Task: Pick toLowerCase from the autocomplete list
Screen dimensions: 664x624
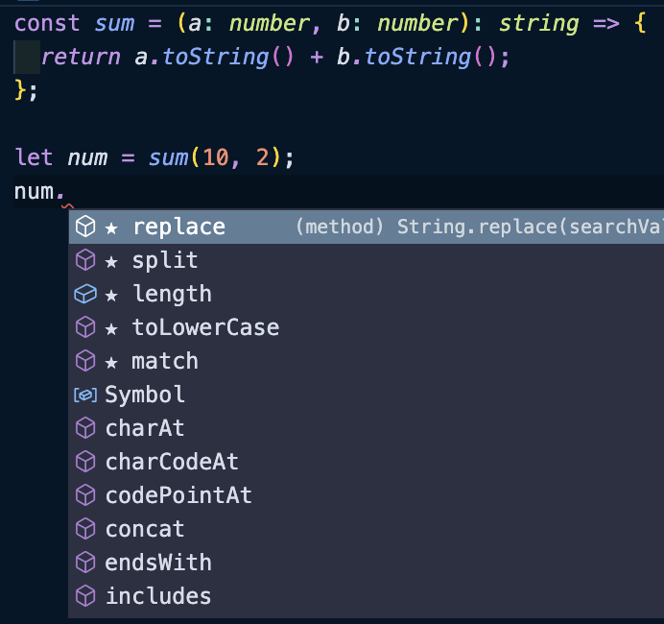Action: (367, 327)
